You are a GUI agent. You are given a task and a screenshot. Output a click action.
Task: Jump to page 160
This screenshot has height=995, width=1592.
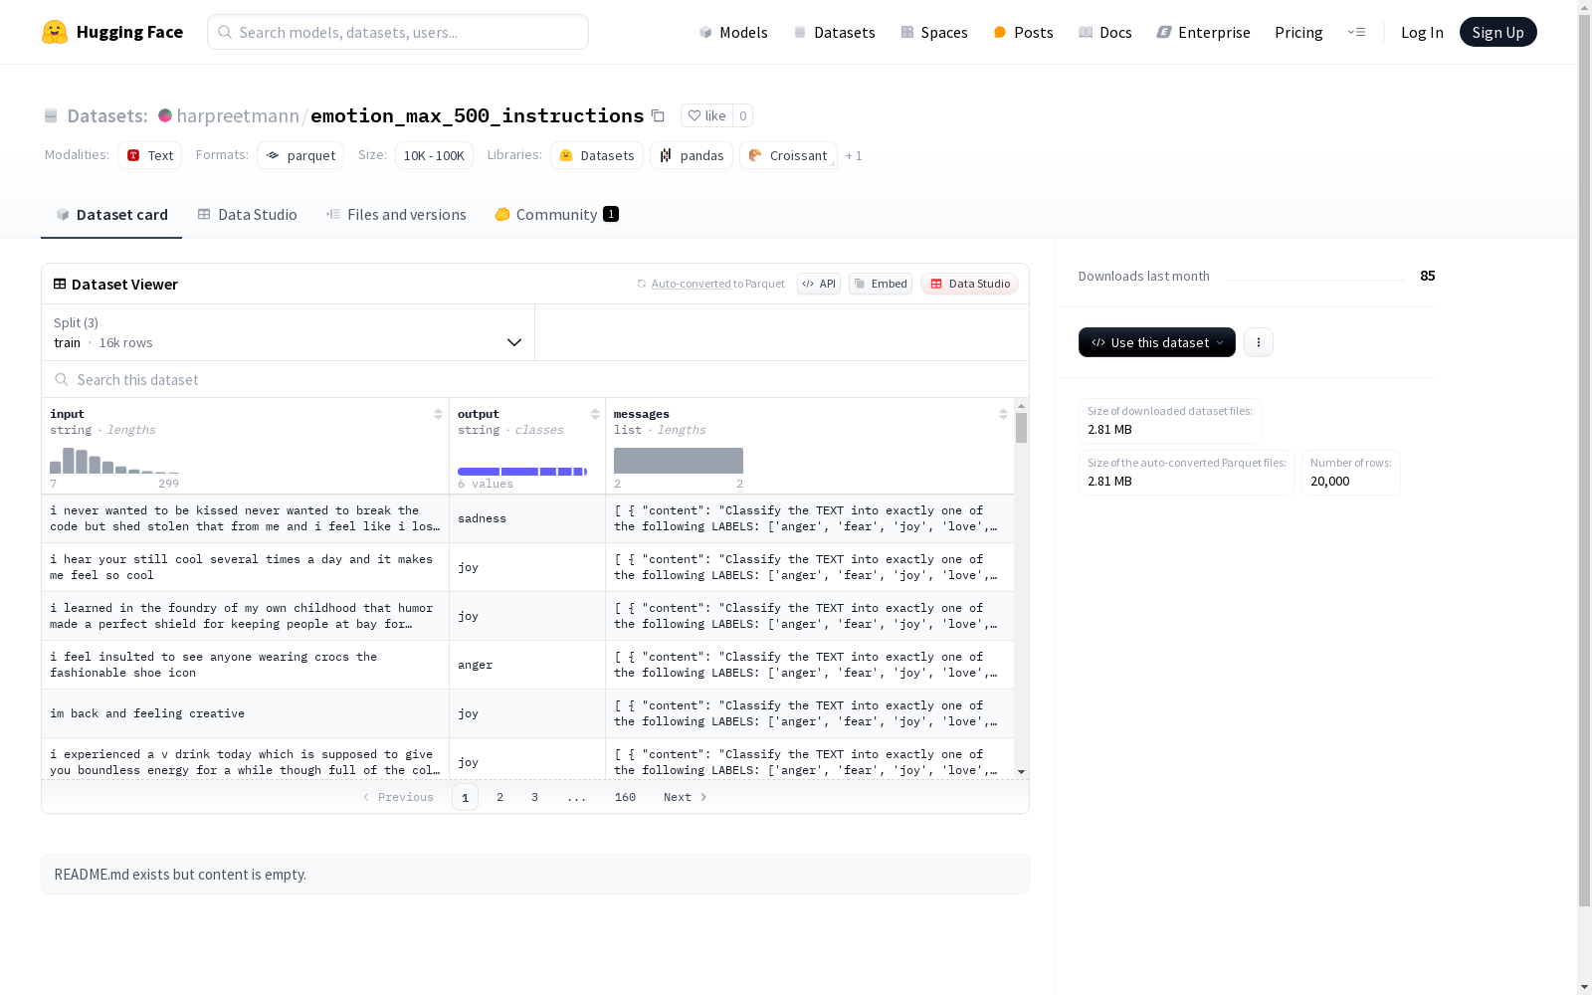coord(625,797)
